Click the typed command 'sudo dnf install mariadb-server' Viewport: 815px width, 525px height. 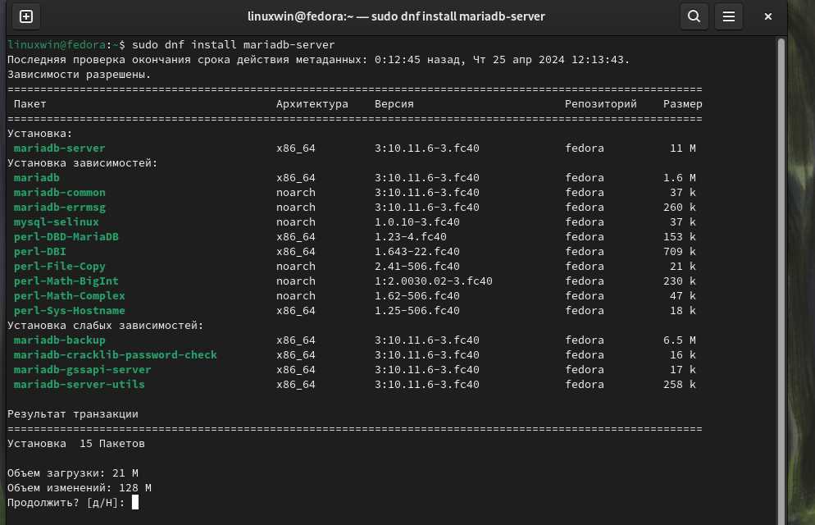(234, 44)
